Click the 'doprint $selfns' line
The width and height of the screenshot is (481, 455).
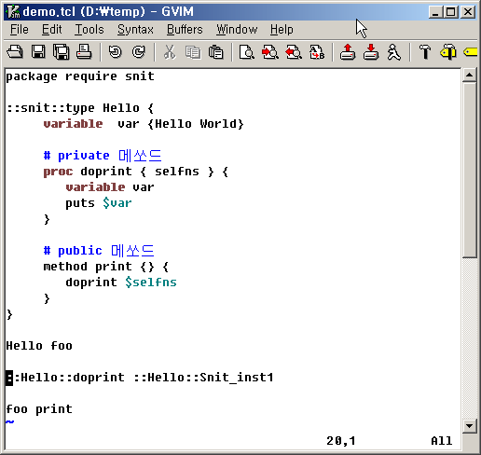click(121, 283)
